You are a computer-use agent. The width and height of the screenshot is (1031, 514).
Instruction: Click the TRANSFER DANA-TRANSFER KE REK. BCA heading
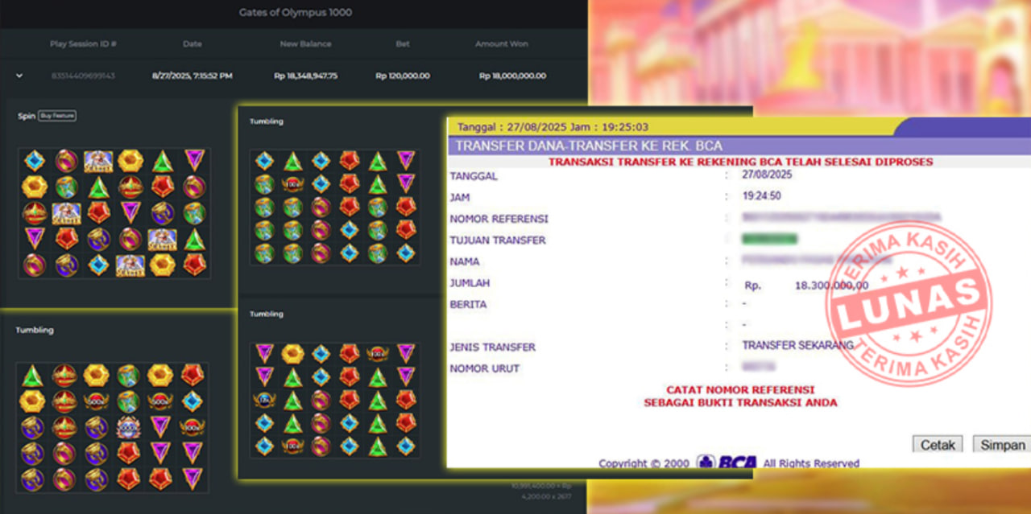point(589,146)
